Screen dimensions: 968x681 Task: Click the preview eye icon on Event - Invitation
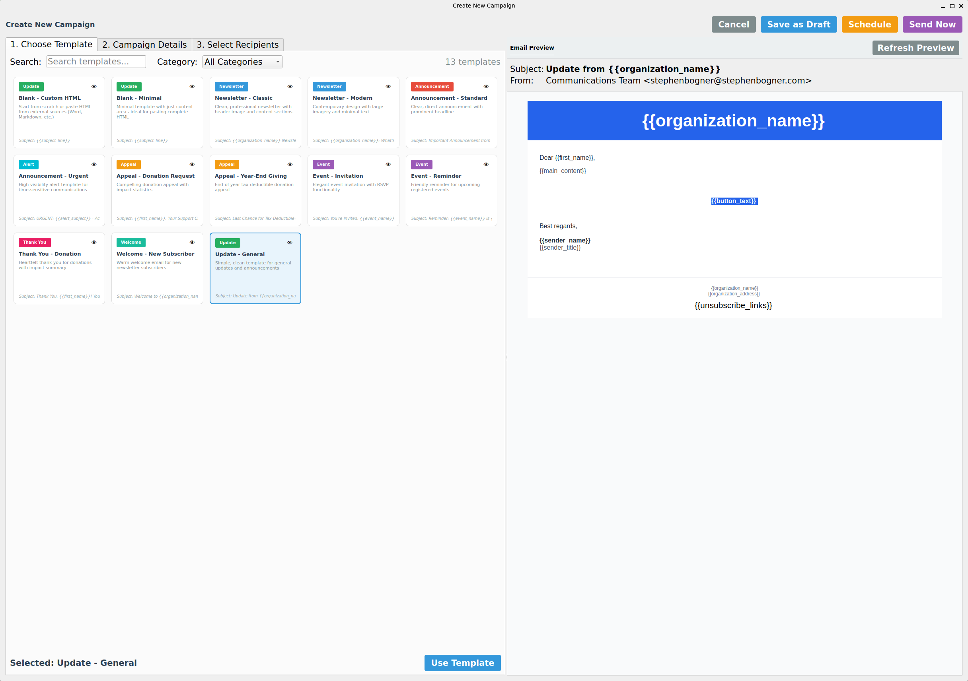coord(388,164)
